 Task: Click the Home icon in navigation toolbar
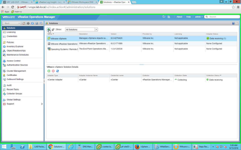24,23
